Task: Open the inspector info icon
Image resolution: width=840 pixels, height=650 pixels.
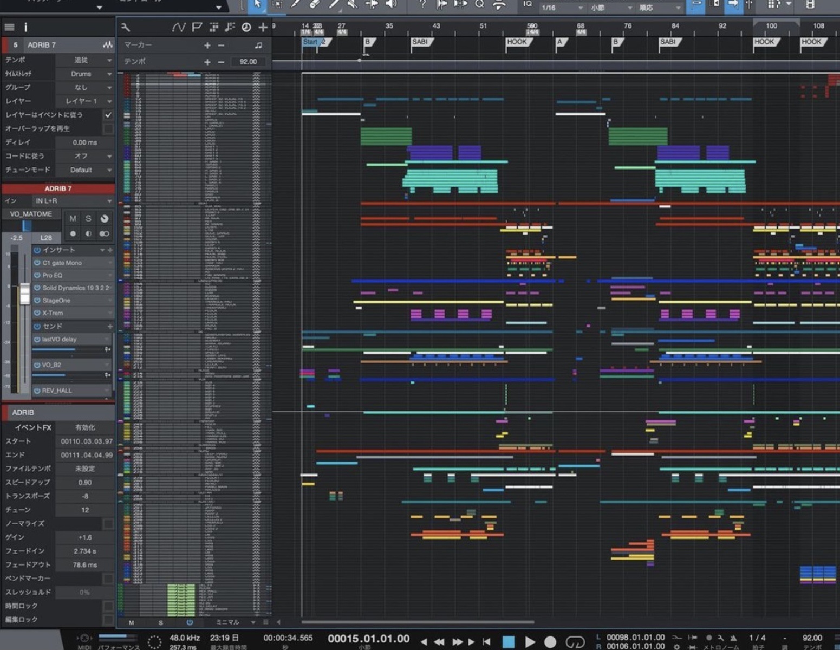Action: (25, 27)
